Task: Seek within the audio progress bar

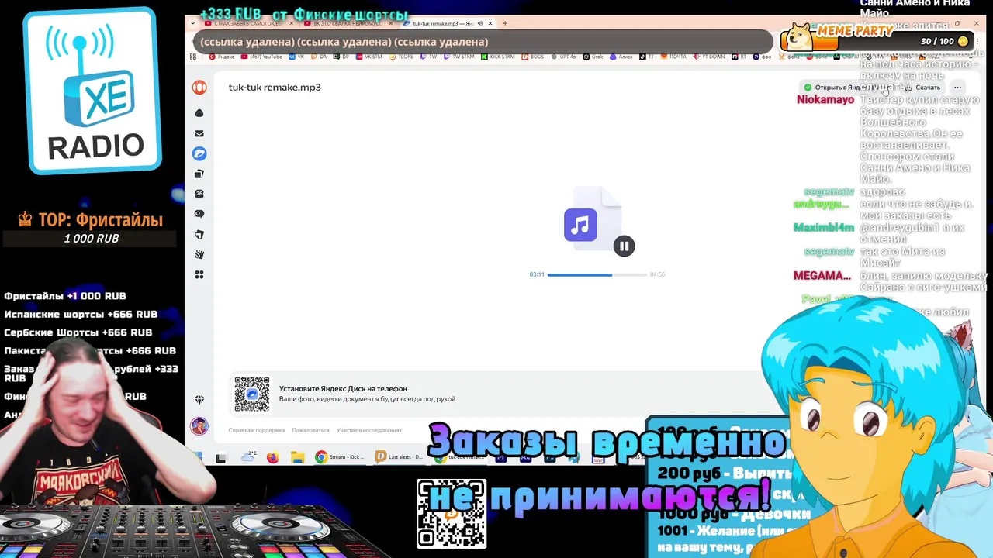Action: pyautogui.click(x=597, y=274)
